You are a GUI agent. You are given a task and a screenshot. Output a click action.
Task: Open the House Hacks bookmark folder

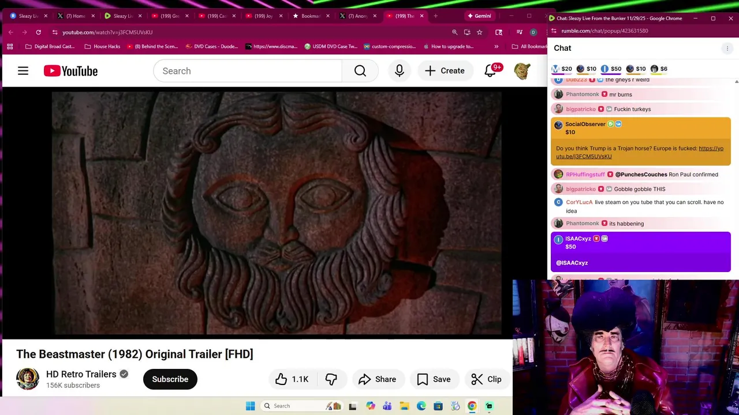tap(102, 46)
